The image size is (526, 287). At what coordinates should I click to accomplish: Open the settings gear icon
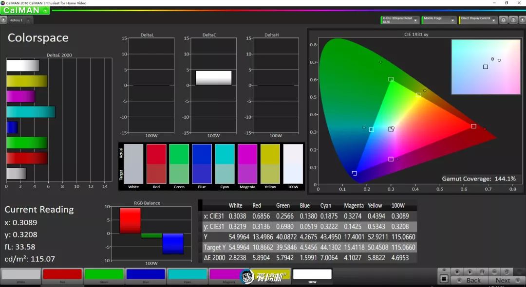click(x=503, y=20)
